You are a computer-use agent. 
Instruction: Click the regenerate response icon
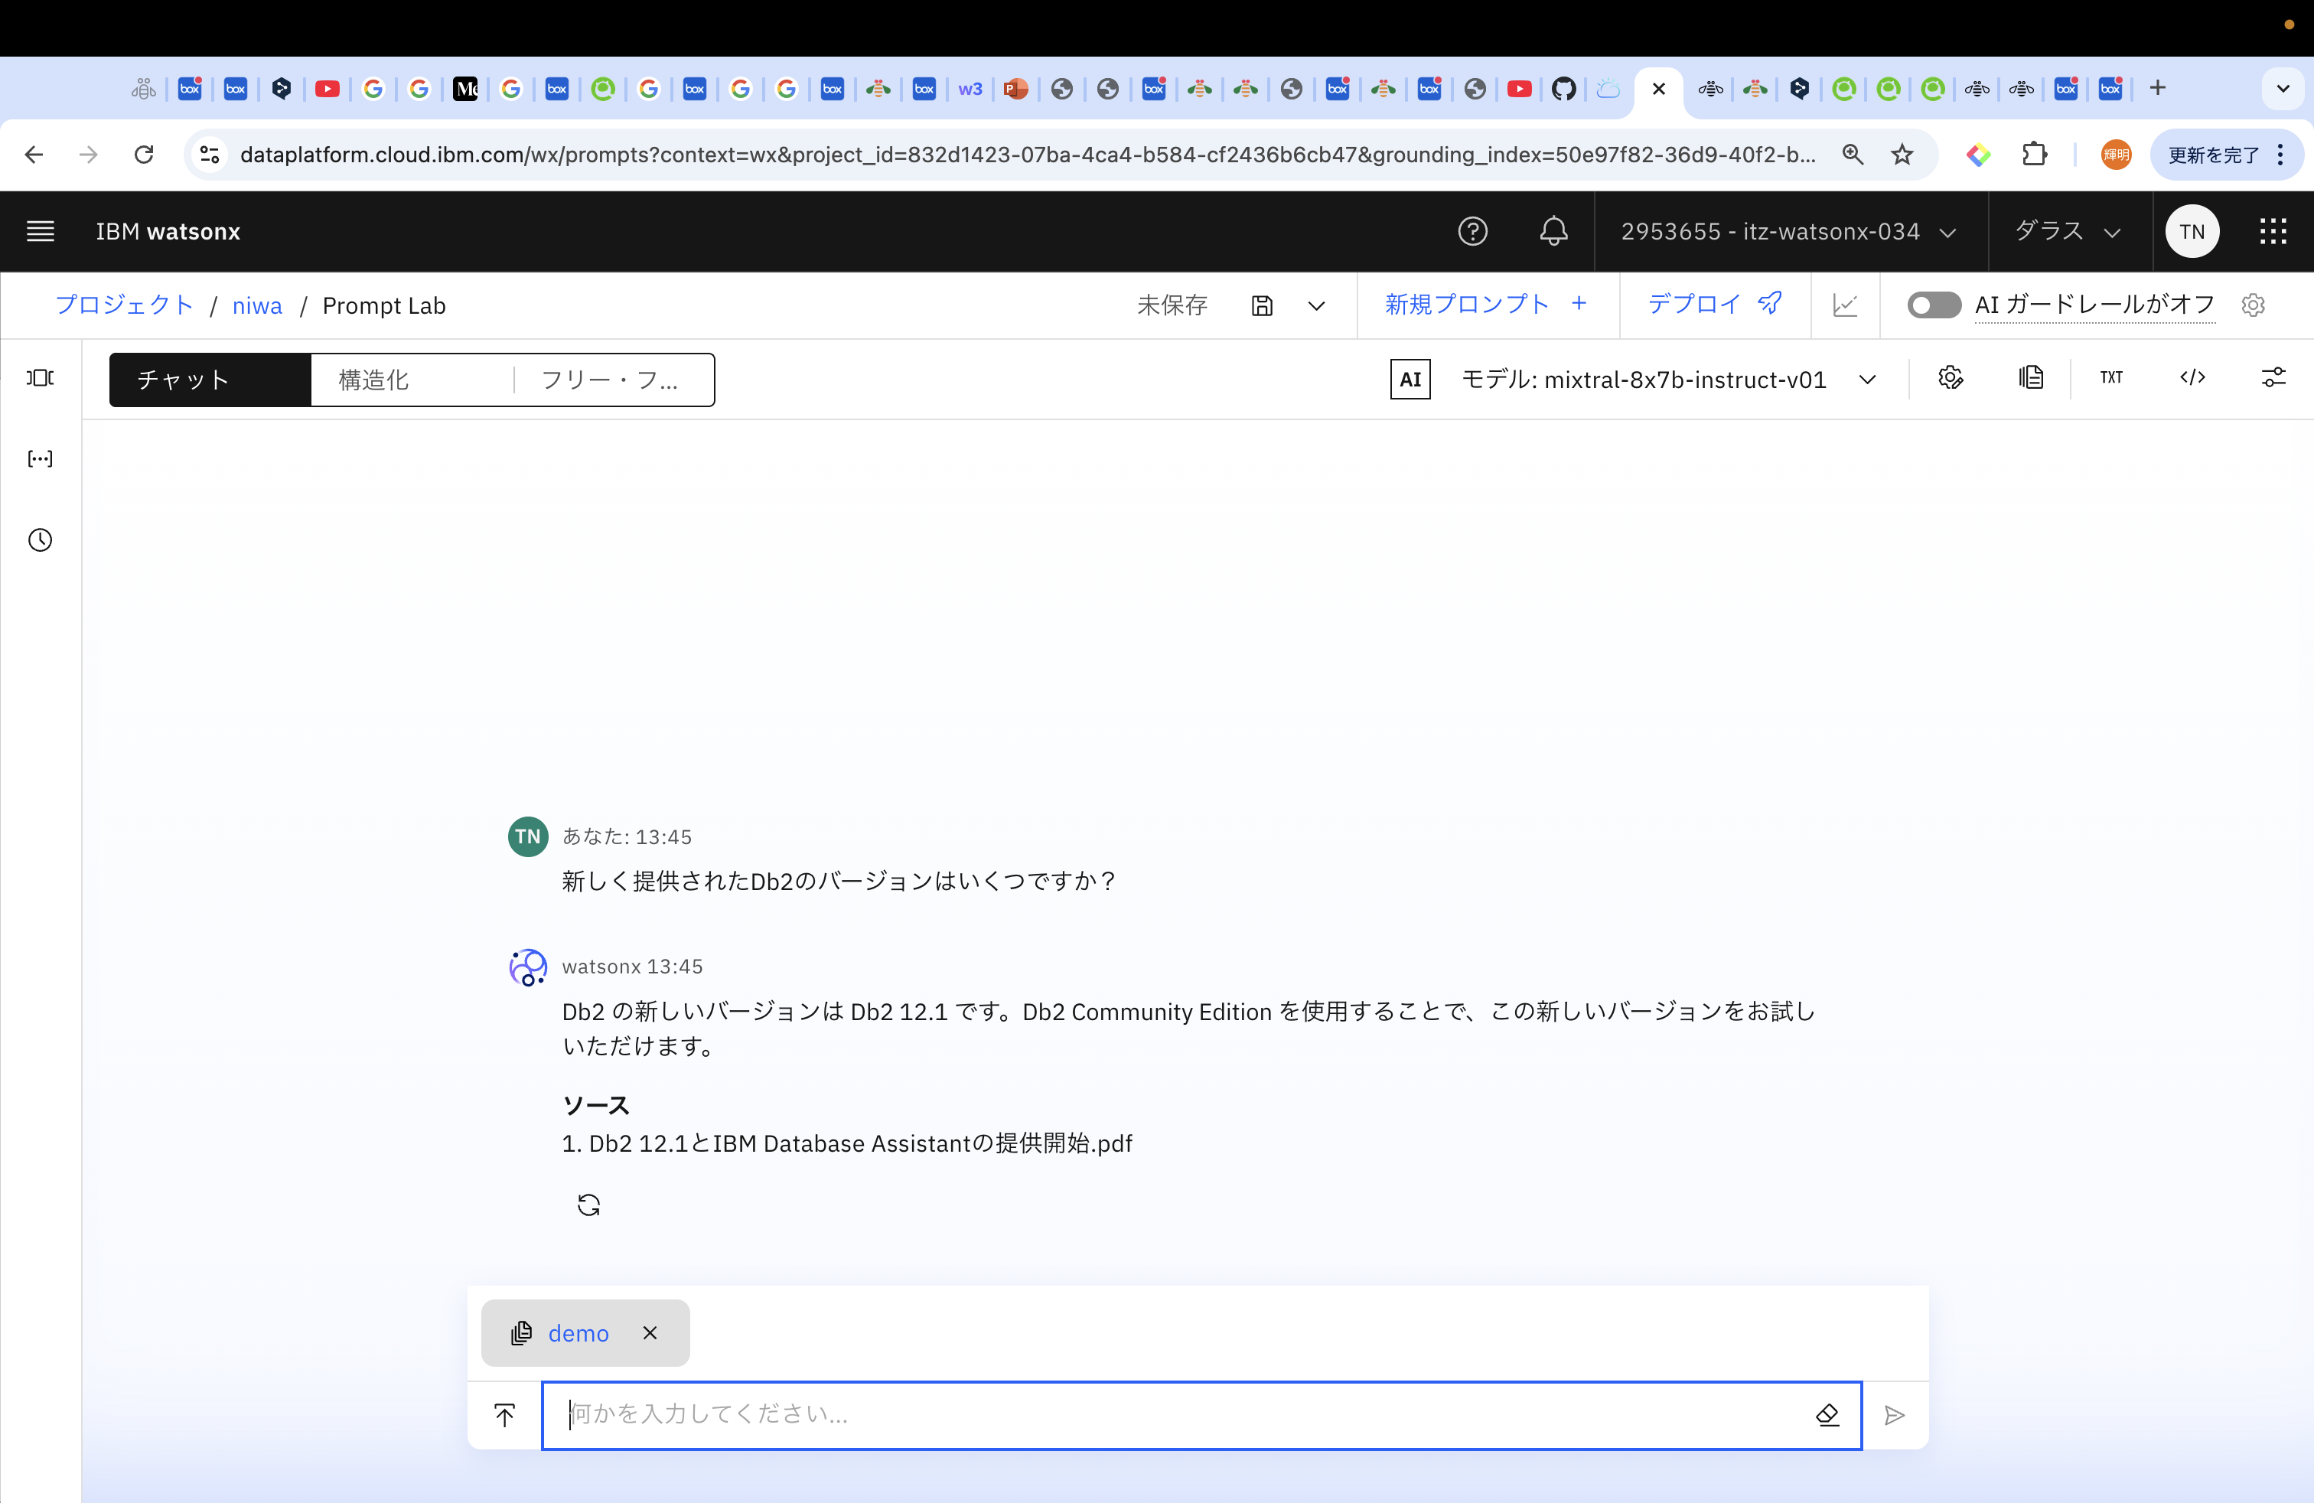point(588,1205)
